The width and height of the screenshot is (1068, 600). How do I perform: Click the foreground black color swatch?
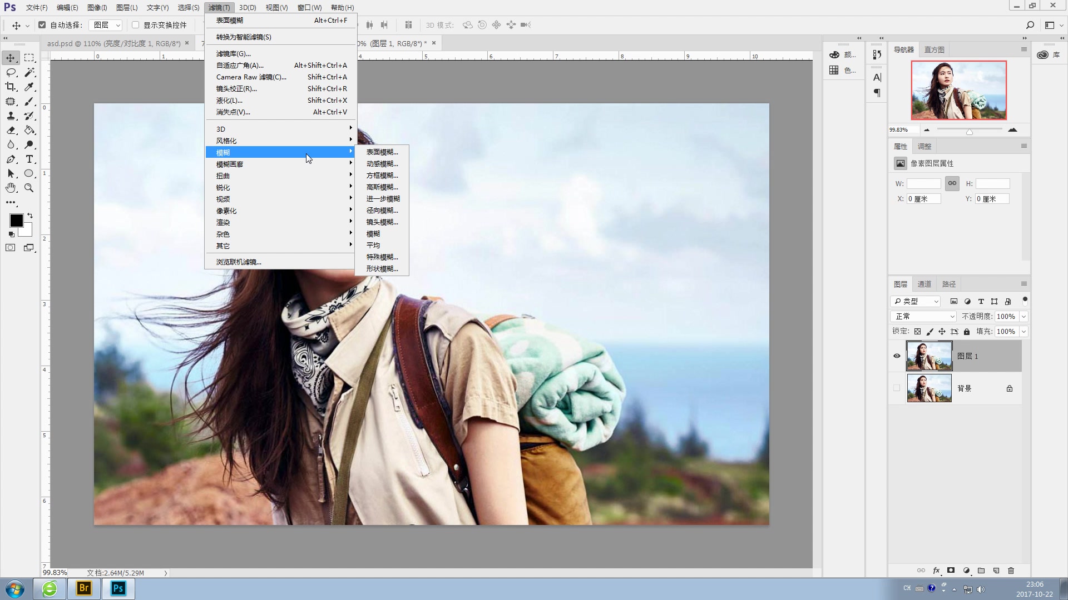click(x=16, y=220)
